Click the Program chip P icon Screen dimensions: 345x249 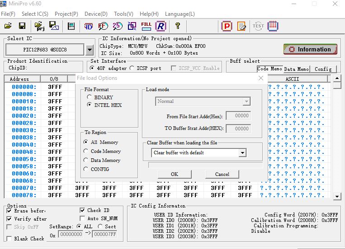pyautogui.click(x=227, y=26)
